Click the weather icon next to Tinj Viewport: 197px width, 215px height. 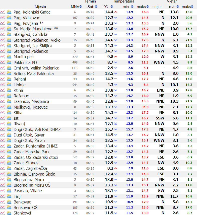point(9,196)
